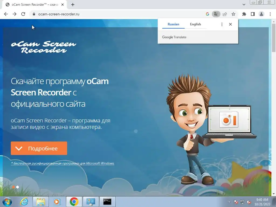The image size is (276, 207).
Task: Open Translate popup options menu
Action: click(x=222, y=24)
